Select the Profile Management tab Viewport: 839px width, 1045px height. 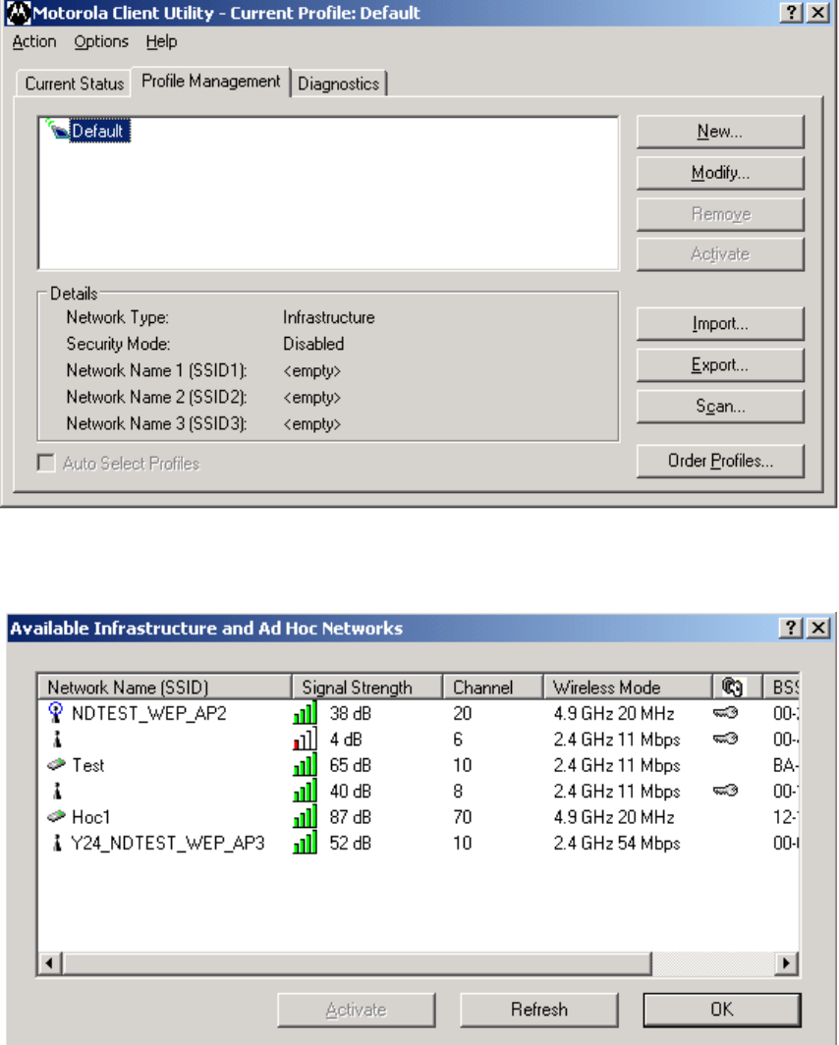click(x=210, y=82)
